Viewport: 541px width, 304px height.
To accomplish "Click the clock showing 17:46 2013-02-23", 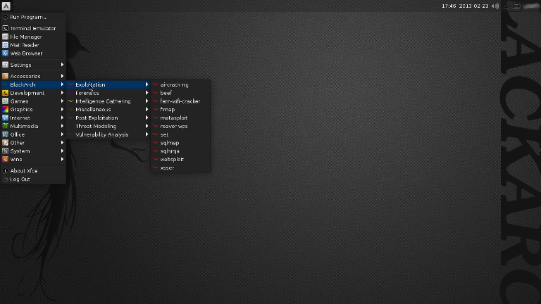I will 465,6.
